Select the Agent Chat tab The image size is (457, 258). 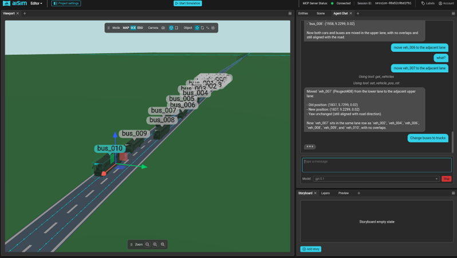(x=340, y=13)
